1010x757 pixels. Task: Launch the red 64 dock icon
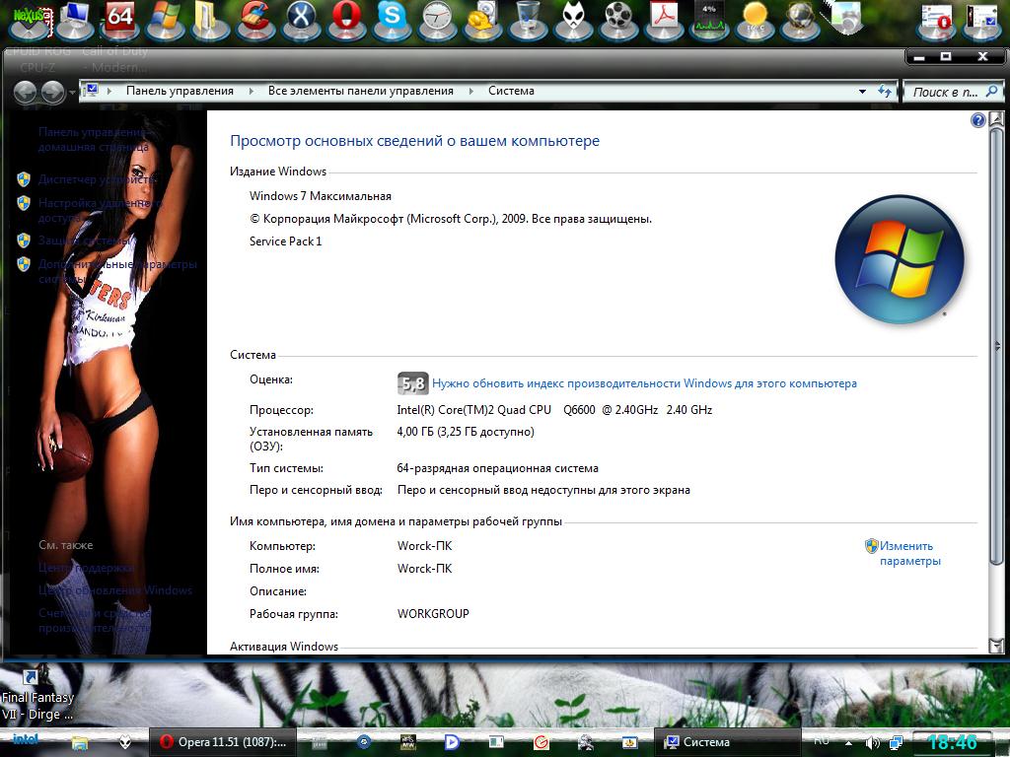click(120, 20)
